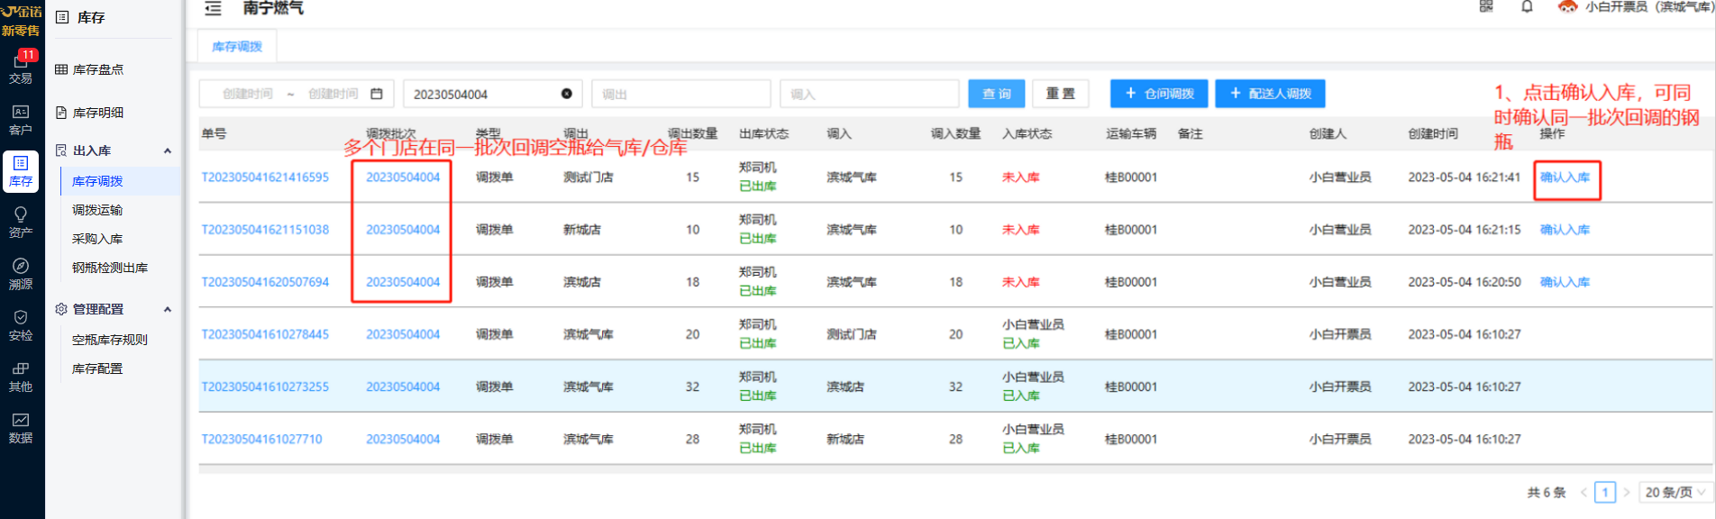Click the 库存 sidebar panel title
Image resolution: width=1716 pixels, height=519 pixels.
click(x=91, y=17)
